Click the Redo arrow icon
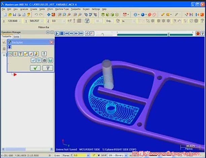Viewport: 206px width, 158px height. pos(41,14)
